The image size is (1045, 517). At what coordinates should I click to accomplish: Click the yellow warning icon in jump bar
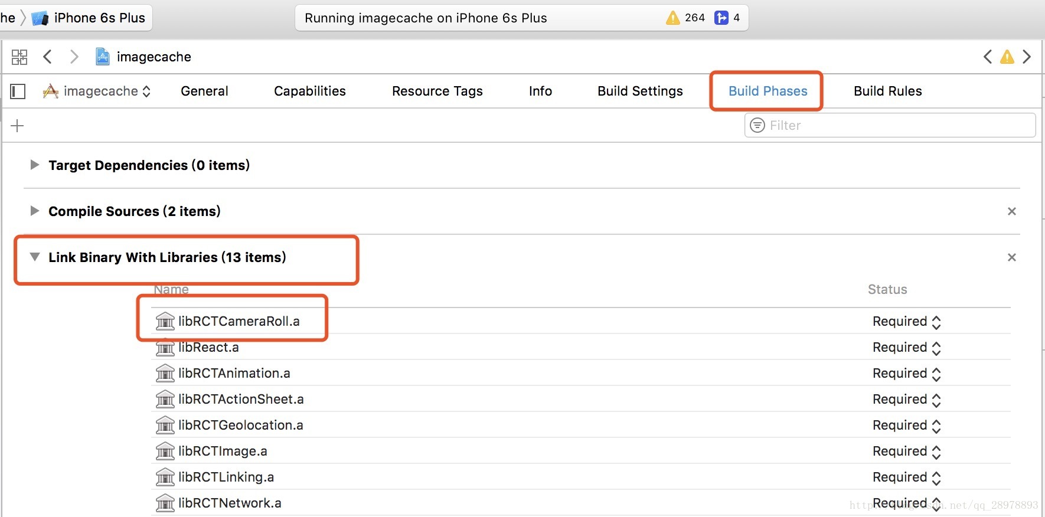1007,57
